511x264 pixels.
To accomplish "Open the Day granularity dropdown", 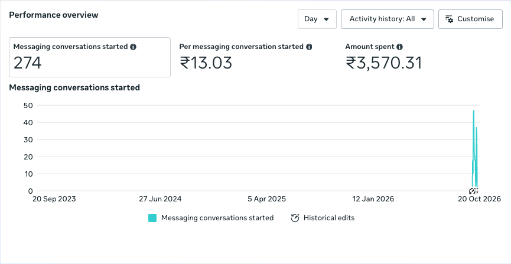I will point(317,19).
